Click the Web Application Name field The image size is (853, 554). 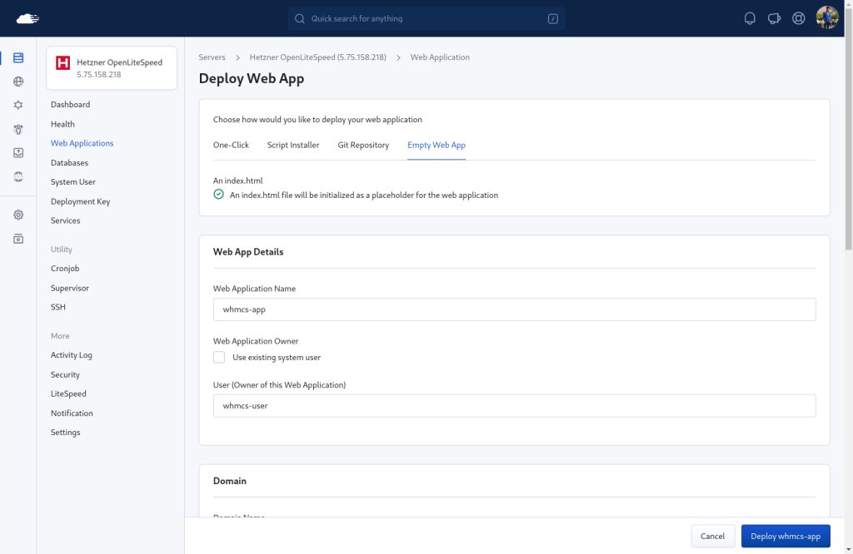click(x=514, y=309)
